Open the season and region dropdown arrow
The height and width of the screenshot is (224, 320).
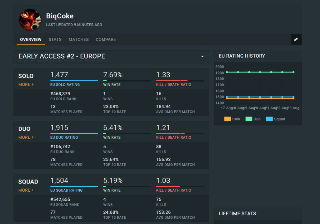click(x=202, y=57)
